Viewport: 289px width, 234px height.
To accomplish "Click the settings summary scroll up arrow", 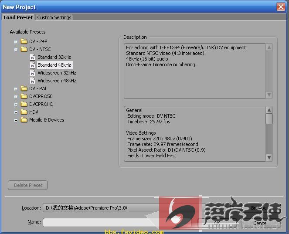I will pos(269,110).
